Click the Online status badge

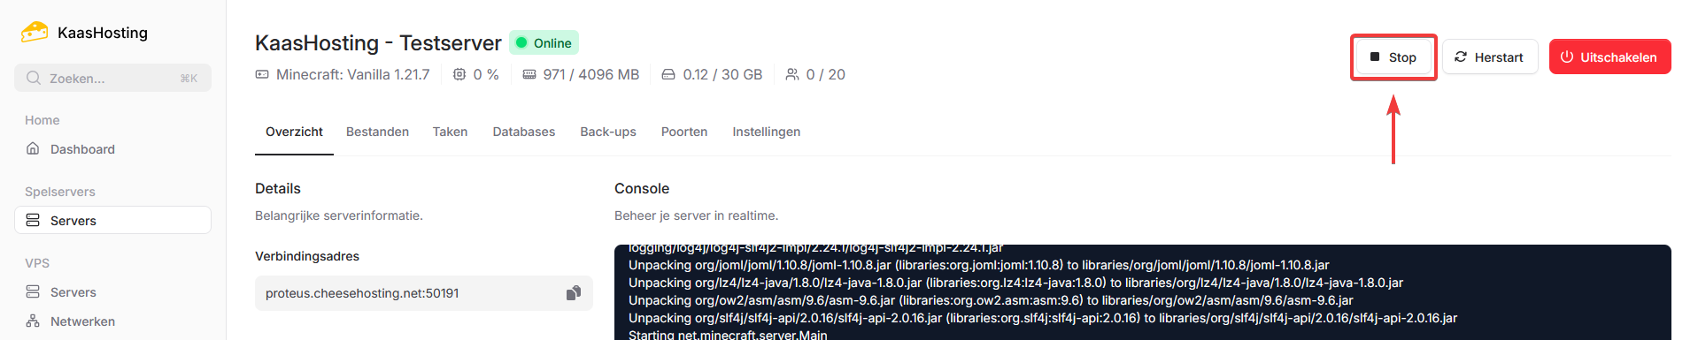point(544,42)
